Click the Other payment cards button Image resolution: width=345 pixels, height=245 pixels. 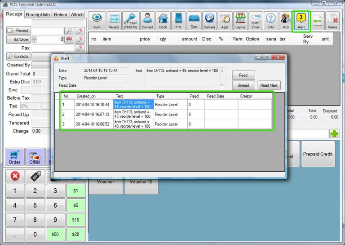click(35, 157)
